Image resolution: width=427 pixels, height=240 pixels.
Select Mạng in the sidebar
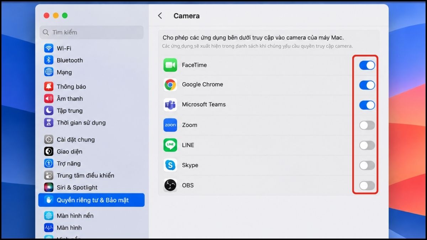pos(64,72)
